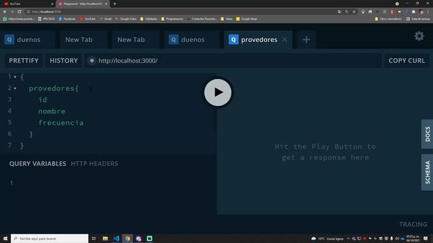Reload the browser page

(20, 12)
